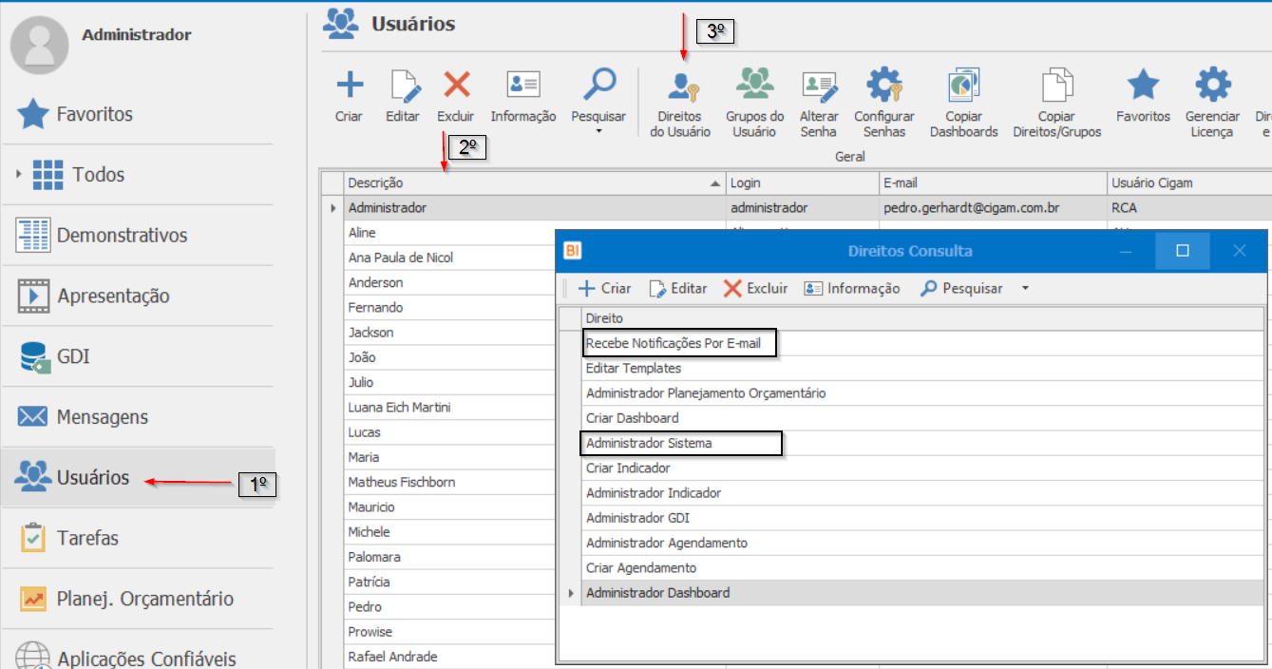Viewport: 1272px width, 669px height.
Task: Click the Administrador profile avatar
Action: tap(39, 45)
